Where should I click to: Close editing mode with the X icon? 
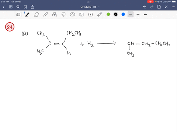[x=166, y=7]
